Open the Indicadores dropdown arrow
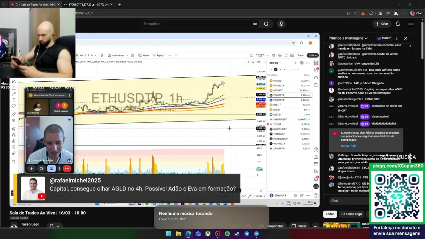The width and height of the screenshot is (425, 239). point(127,55)
